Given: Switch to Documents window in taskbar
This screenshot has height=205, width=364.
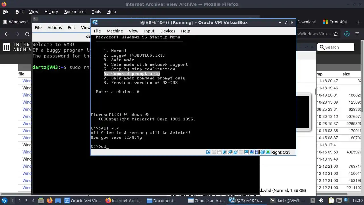Looking at the screenshot, I should tap(161, 201).
